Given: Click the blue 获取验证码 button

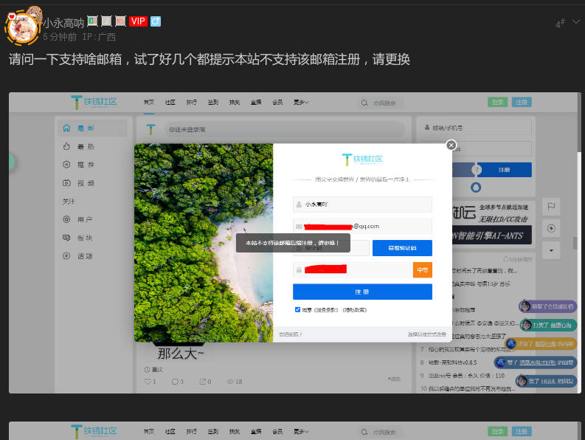Looking at the screenshot, I should coord(402,248).
